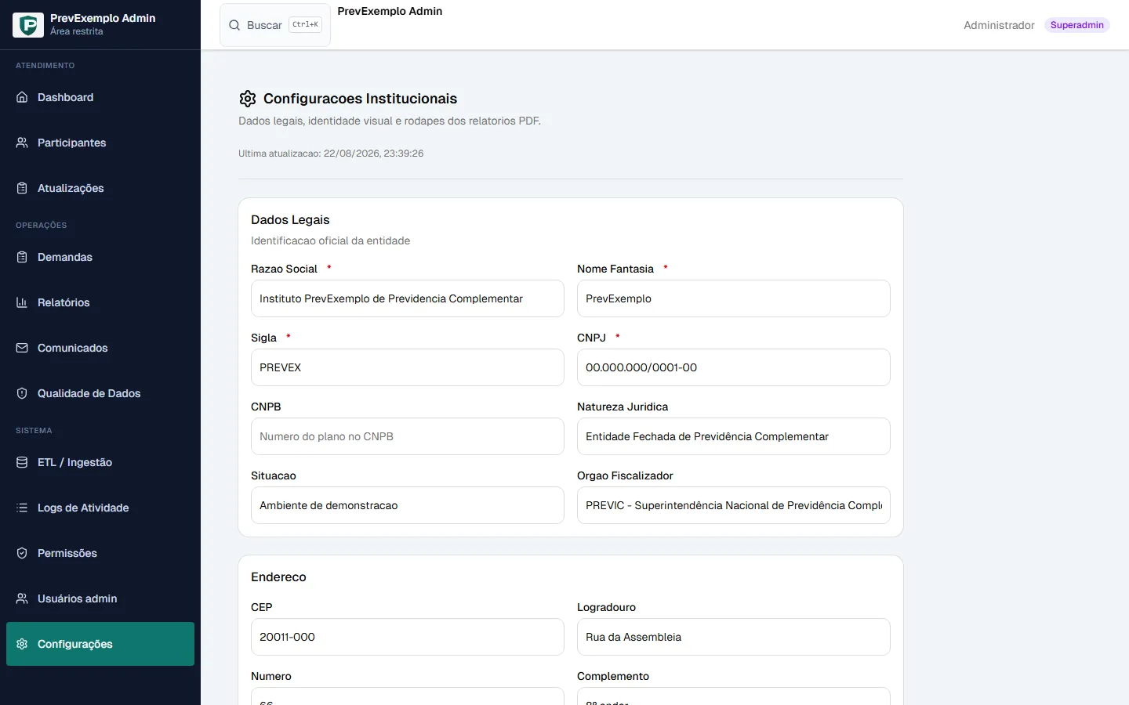The height and width of the screenshot is (705, 1129).
Task: Click the Orgao Fiscalizador field
Action: click(x=734, y=505)
